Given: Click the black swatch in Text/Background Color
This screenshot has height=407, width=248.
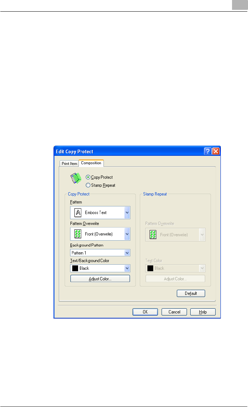Looking at the screenshot, I should pyautogui.click(x=75, y=268).
